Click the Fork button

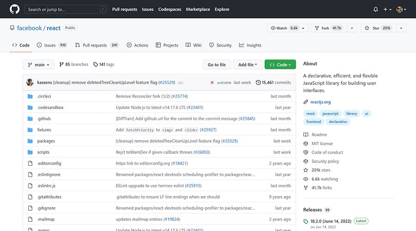329,28
